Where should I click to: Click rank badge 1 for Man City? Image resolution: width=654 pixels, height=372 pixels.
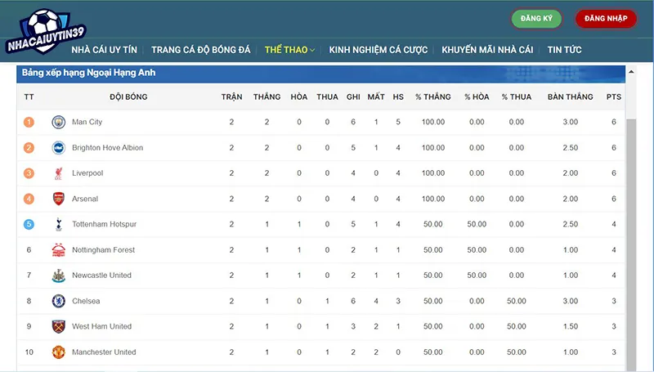tap(29, 122)
